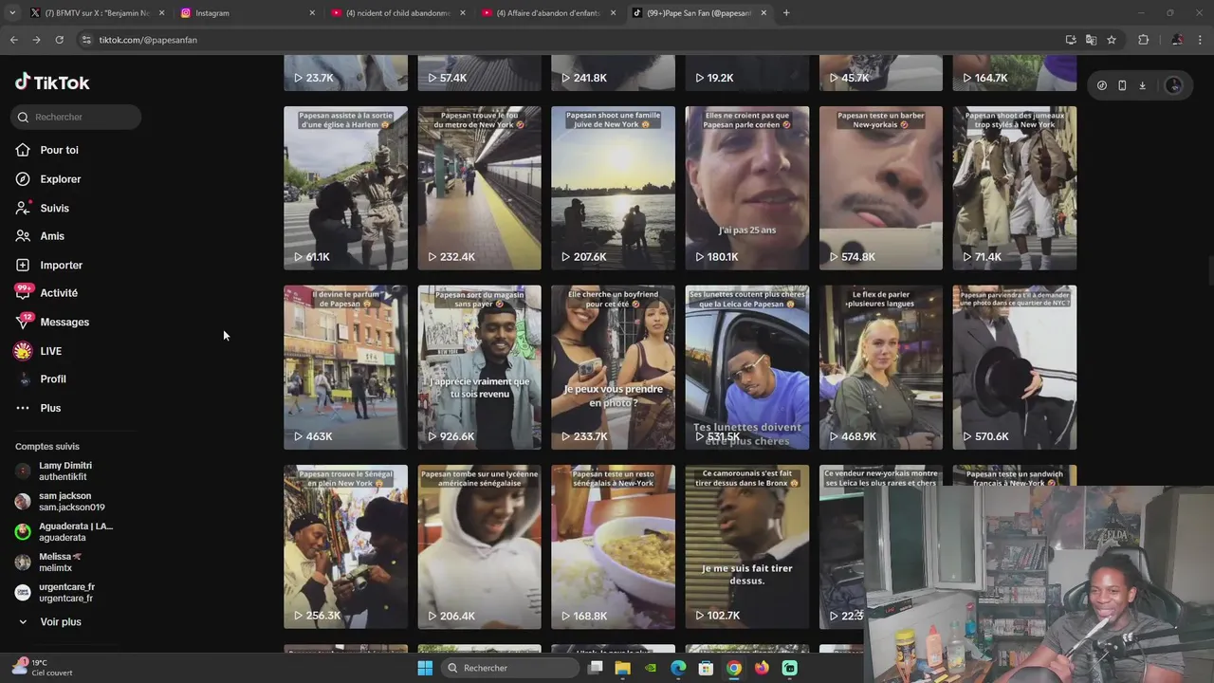
Task: Open browser extensions puzzle icon
Action: click(x=1143, y=40)
